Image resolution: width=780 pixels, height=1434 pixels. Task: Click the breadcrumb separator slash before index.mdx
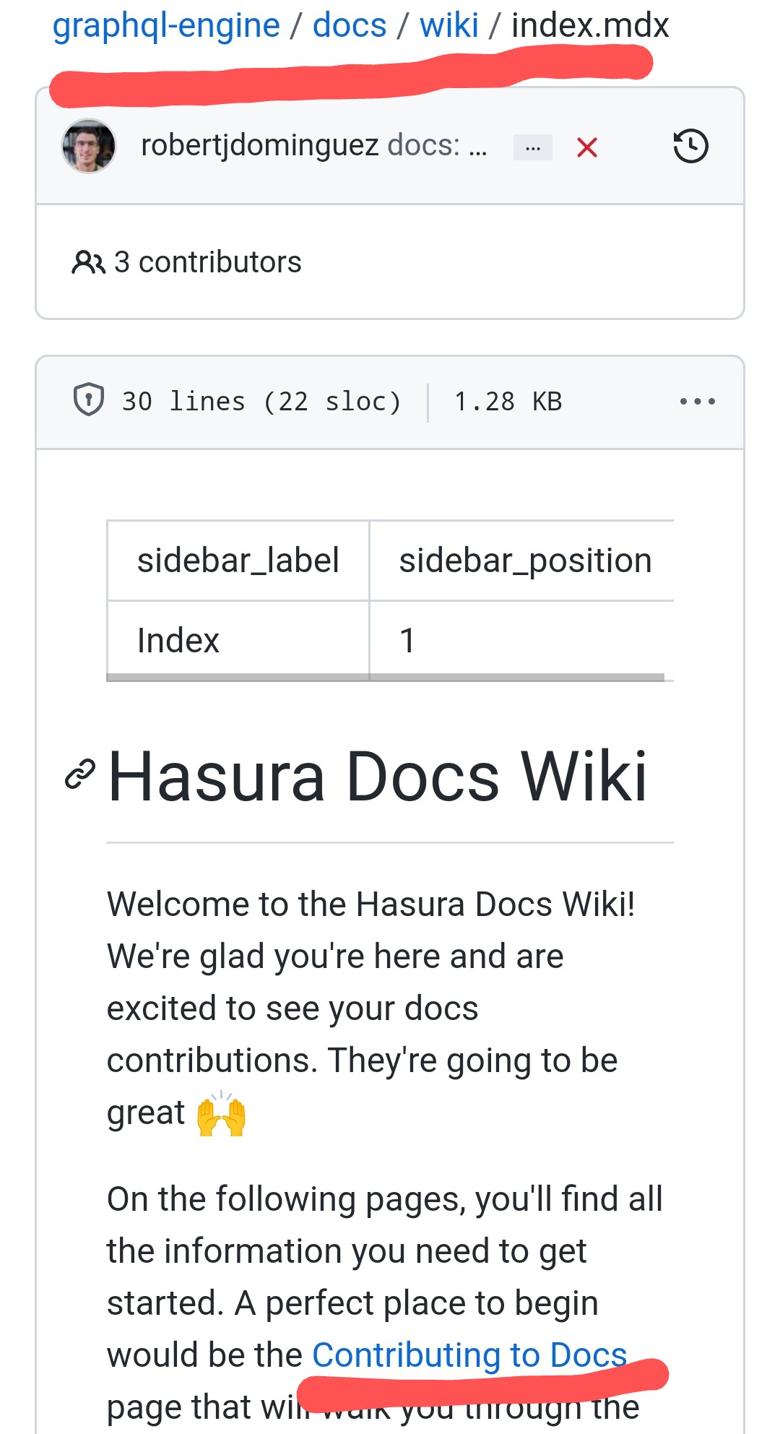click(x=493, y=25)
